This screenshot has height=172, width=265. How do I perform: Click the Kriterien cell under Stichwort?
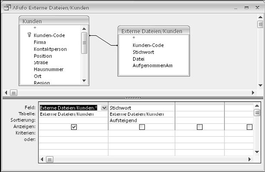click(142, 133)
